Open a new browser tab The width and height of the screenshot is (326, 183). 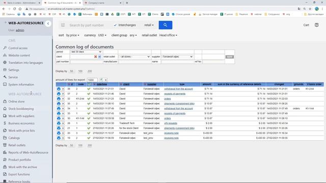(x=127, y=3)
